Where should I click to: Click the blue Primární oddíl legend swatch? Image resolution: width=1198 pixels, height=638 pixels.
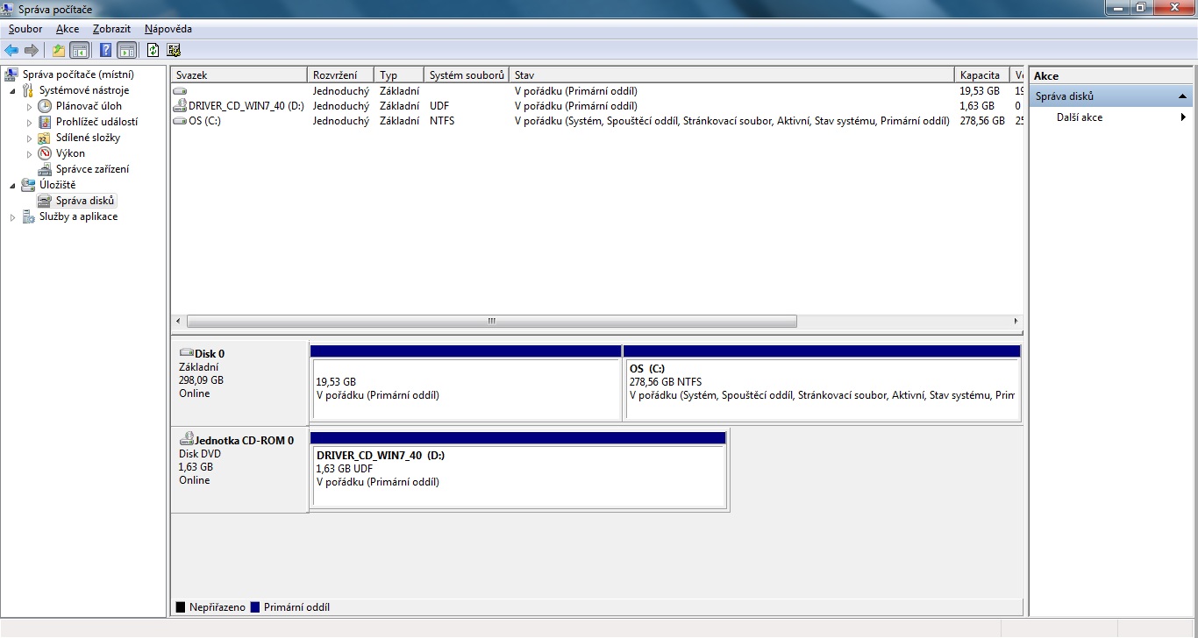(255, 607)
